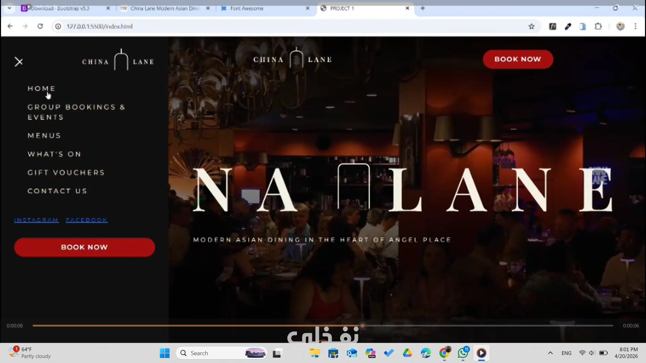Click the taskbar Search box
646x363 pixels.
[221, 353]
